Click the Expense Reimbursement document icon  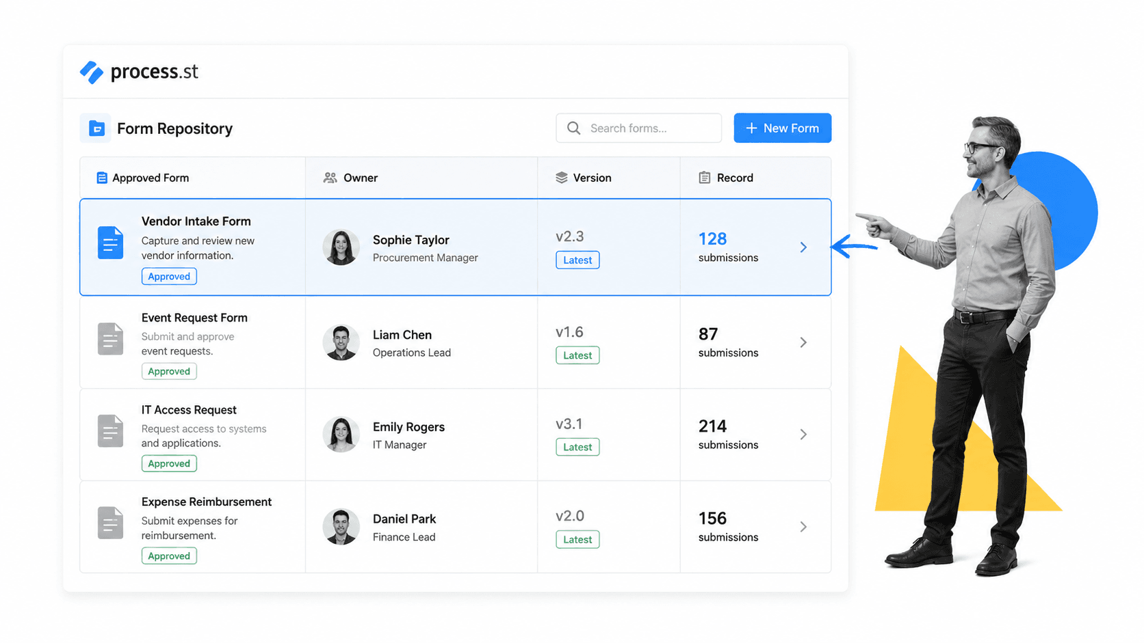coord(110,523)
